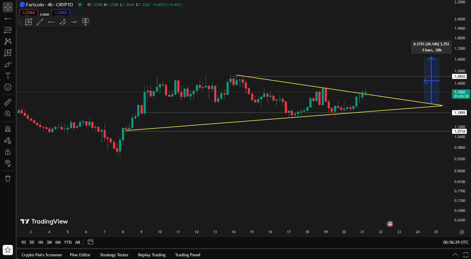Delete drawings with the trash icon
This screenshot has width=471, height=259.
pyautogui.click(x=8, y=179)
